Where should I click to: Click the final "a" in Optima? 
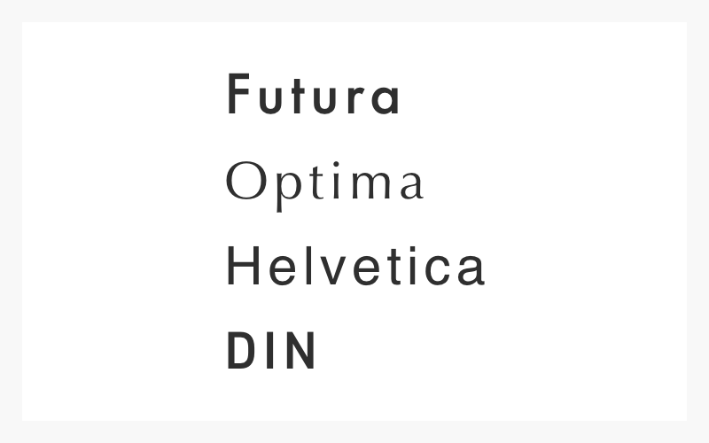409,185
